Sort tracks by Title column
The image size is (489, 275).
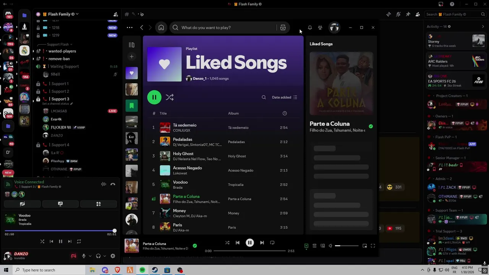pos(163,113)
